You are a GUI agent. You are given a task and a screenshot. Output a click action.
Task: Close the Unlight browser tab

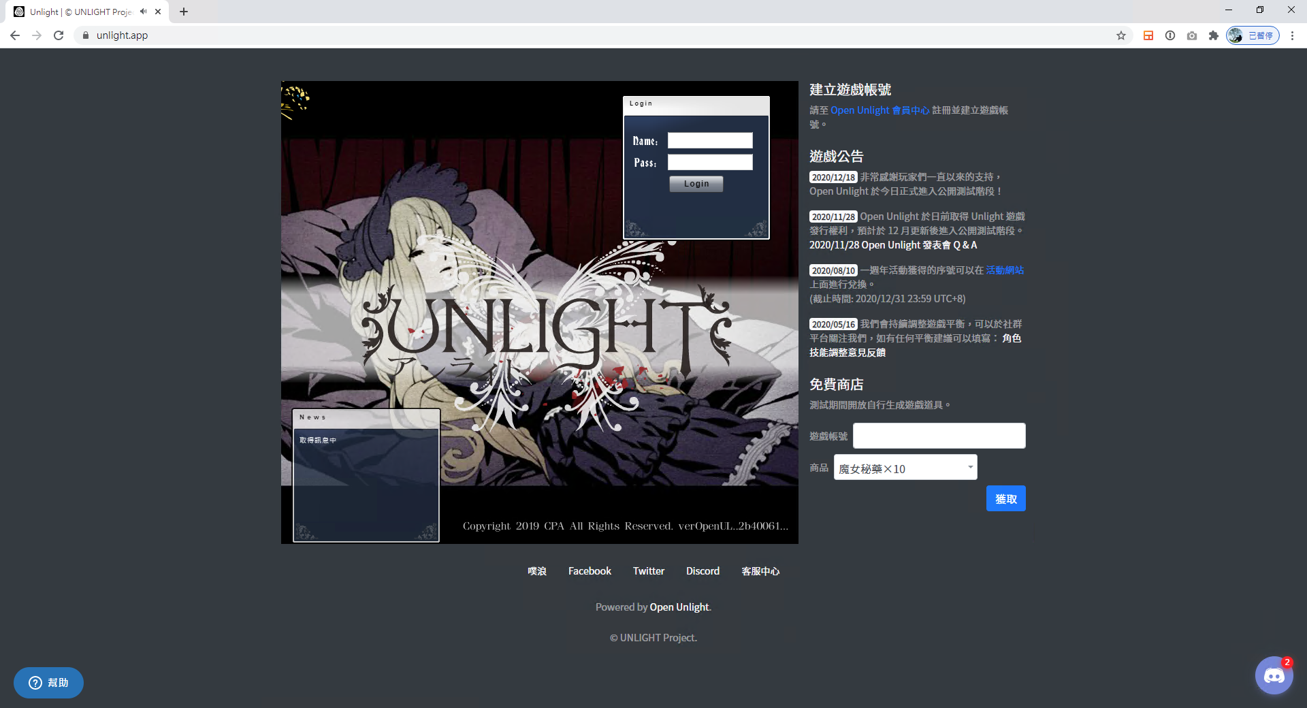point(158,12)
